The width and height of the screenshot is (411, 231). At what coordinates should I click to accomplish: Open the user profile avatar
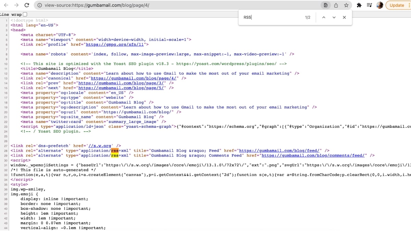pos(379,5)
